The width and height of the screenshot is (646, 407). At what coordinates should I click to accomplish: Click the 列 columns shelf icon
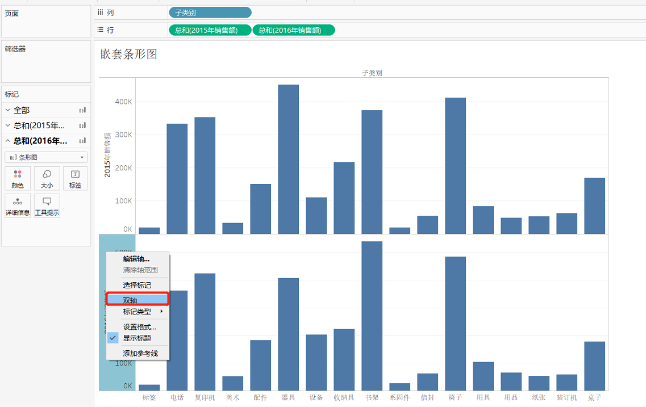coord(101,12)
